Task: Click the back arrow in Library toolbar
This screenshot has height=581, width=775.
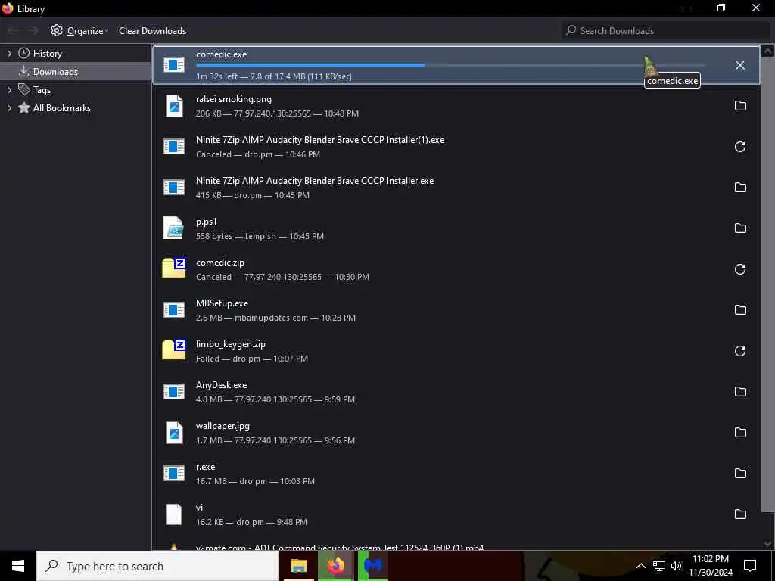Action: point(13,30)
